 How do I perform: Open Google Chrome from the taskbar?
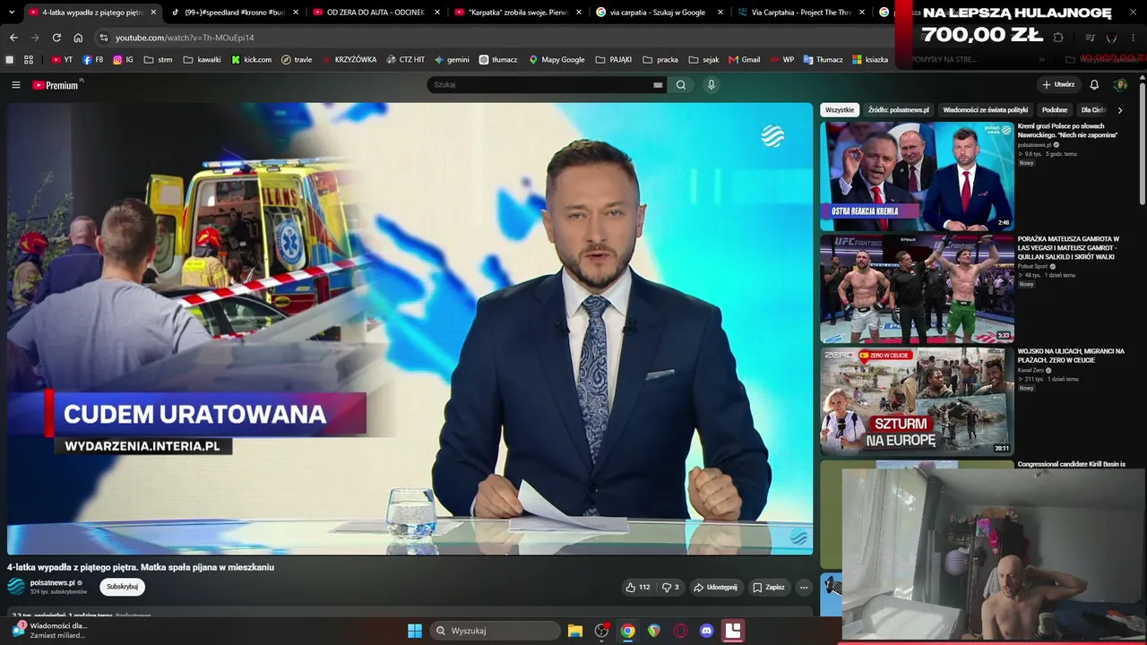click(627, 631)
